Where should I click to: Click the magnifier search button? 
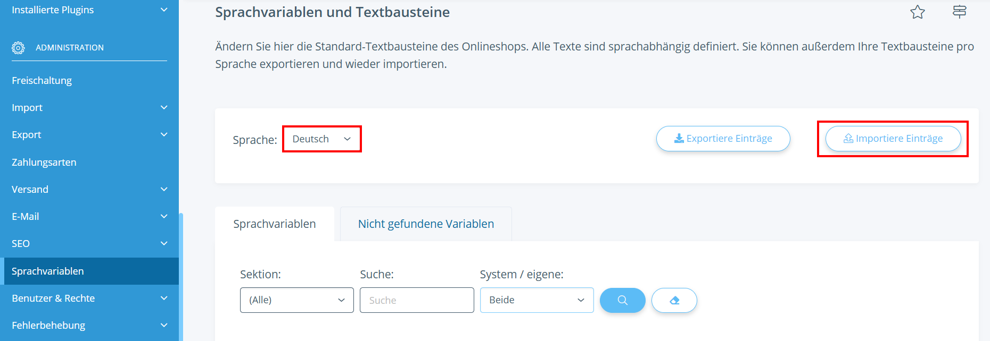tap(622, 300)
